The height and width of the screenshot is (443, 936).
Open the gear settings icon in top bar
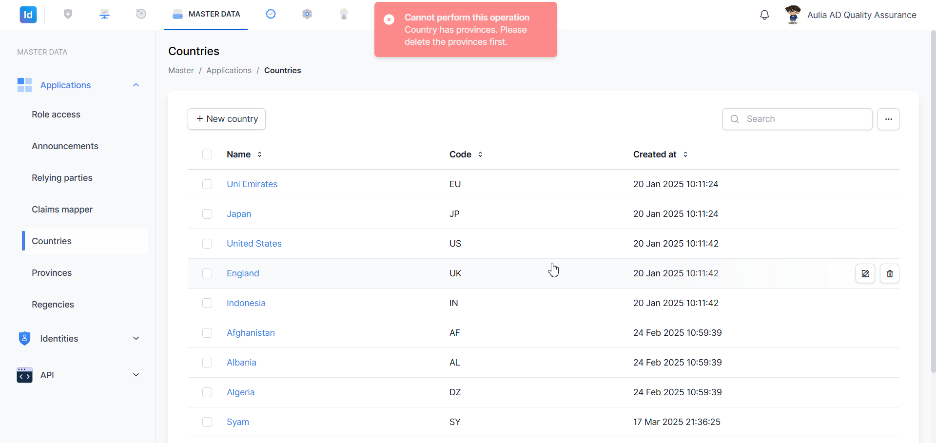[x=307, y=14]
